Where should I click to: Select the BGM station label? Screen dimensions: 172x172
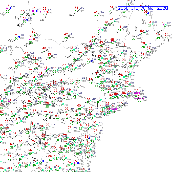pos(80,96)
